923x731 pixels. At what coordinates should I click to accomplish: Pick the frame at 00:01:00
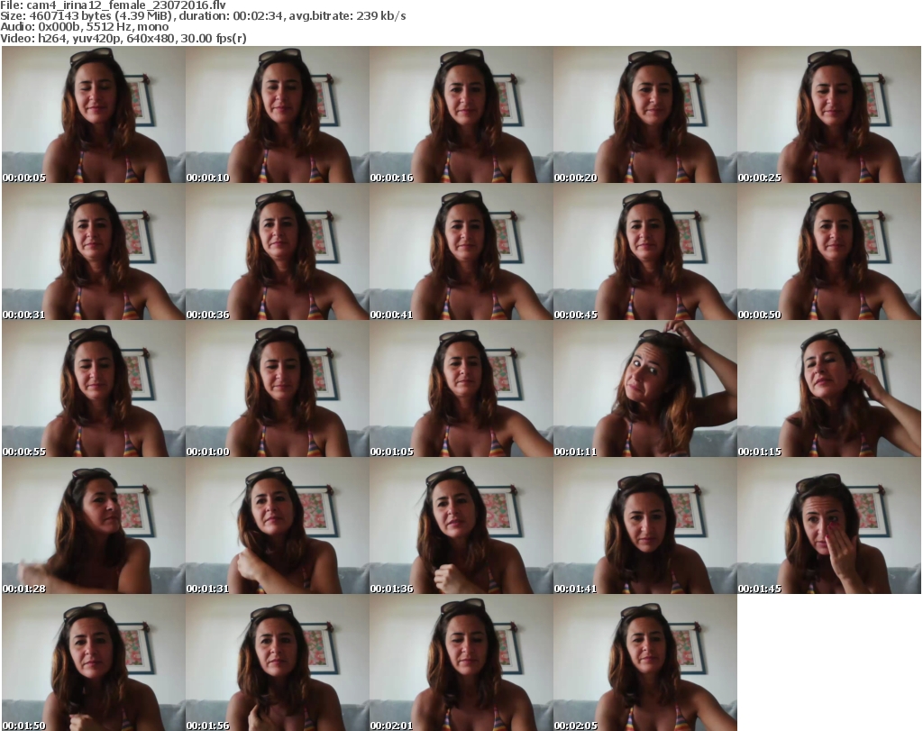coord(278,389)
